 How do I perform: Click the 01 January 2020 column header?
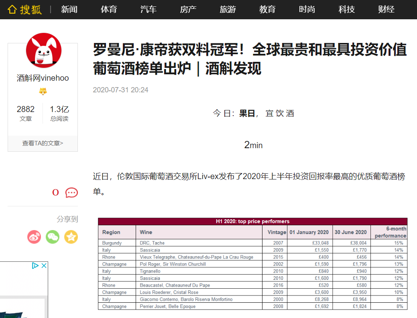(x=309, y=232)
